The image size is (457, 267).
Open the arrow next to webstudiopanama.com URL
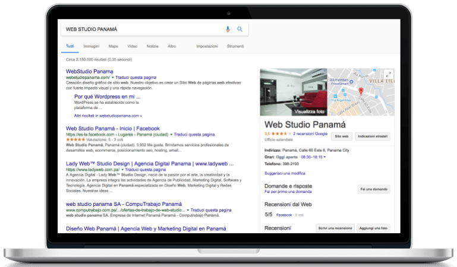(x=113, y=78)
